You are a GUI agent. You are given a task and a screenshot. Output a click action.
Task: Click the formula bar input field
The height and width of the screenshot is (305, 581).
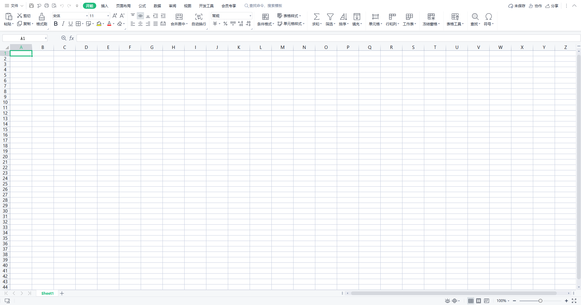[x=327, y=38]
